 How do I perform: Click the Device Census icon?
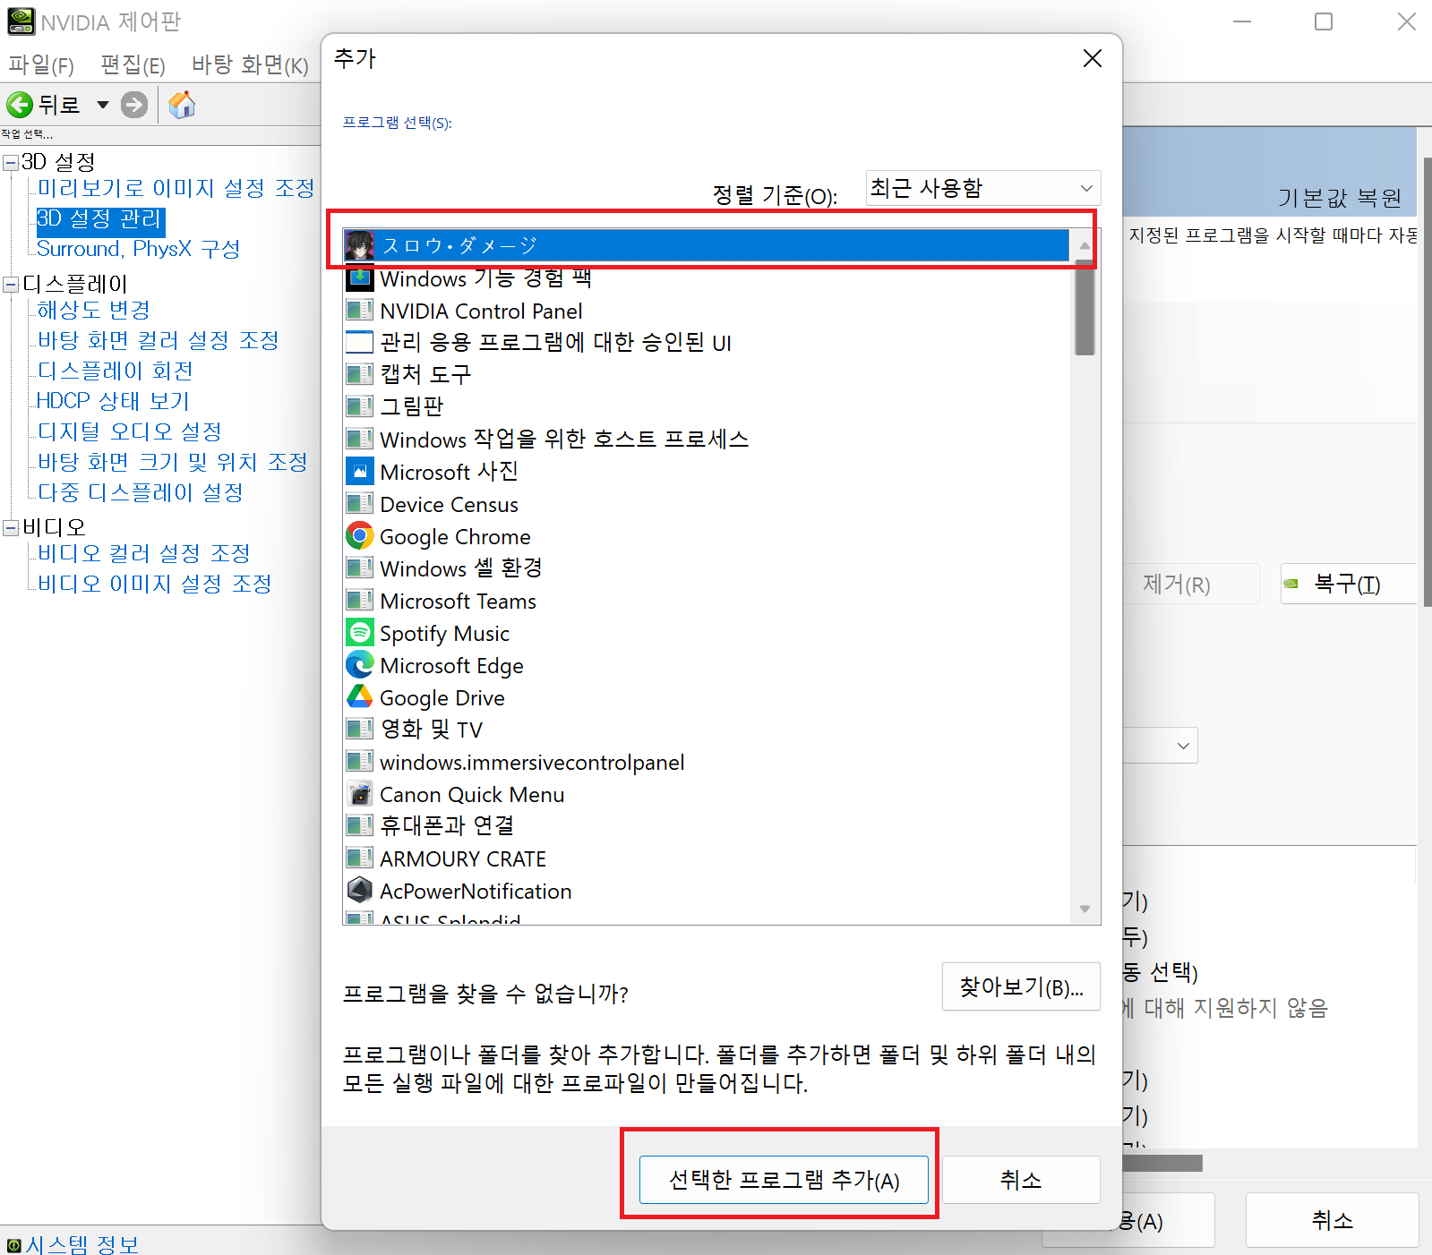[x=360, y=504]
